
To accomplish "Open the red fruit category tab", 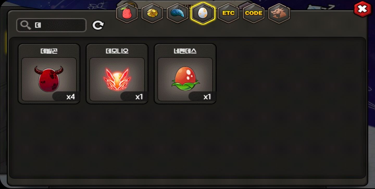I will [127, 13].
